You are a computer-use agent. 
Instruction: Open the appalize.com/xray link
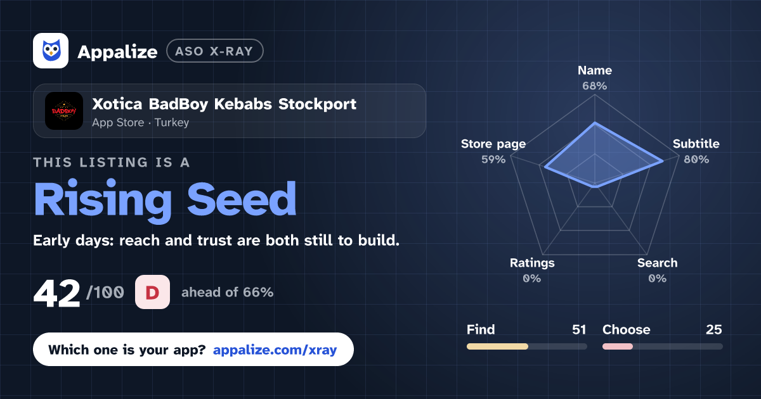[x=275, y=350]
